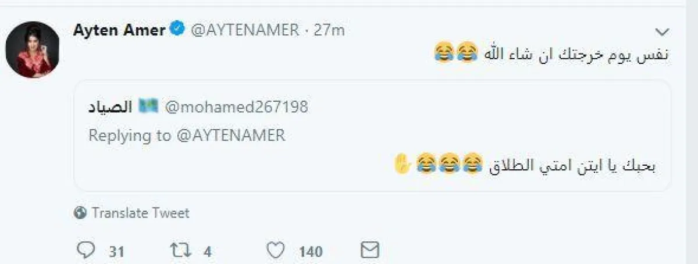Click the globe icon beside Translate Tweet
This screenshot has height=264, width=698.
coord(80,213)
